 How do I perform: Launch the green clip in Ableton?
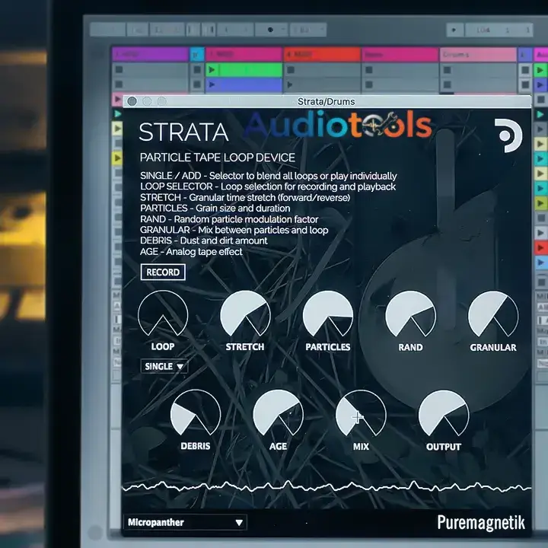coord(244,70)
